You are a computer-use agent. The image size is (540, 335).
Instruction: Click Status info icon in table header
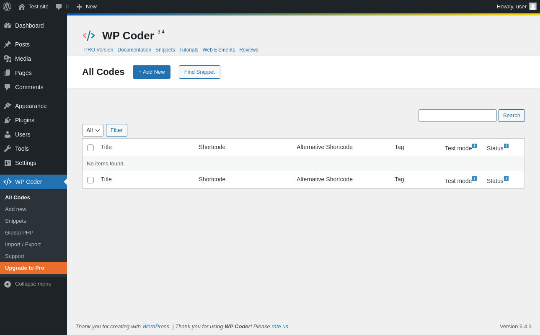[506, 146]
